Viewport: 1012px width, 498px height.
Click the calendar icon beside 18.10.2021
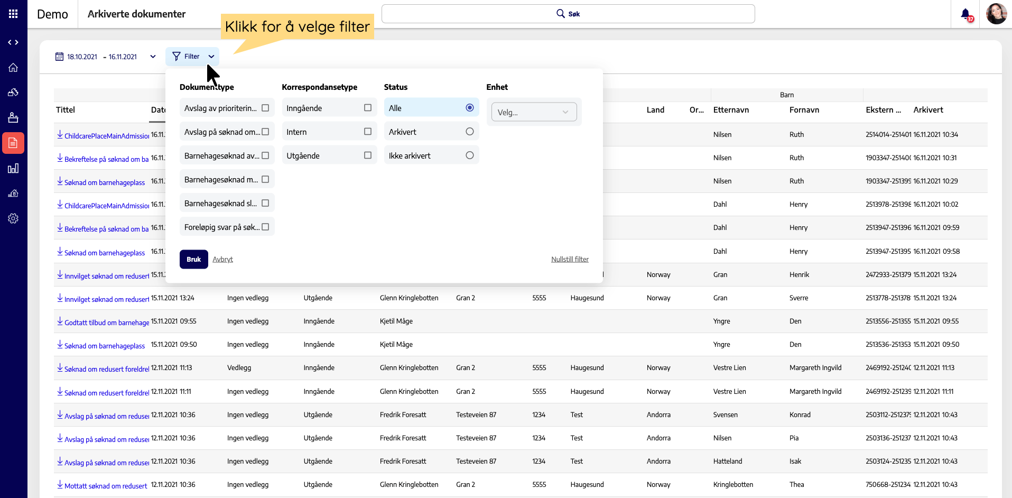point(59,57)
